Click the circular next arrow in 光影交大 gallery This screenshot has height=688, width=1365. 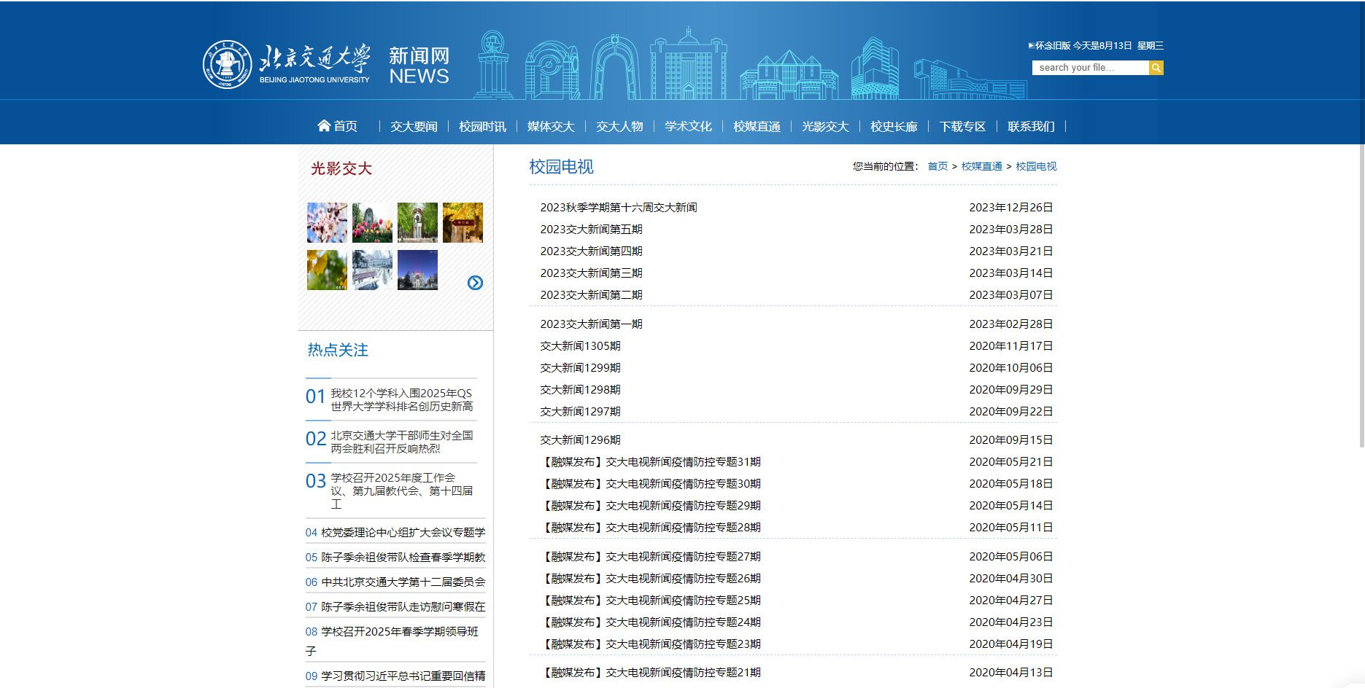click(x=475, y=283)
